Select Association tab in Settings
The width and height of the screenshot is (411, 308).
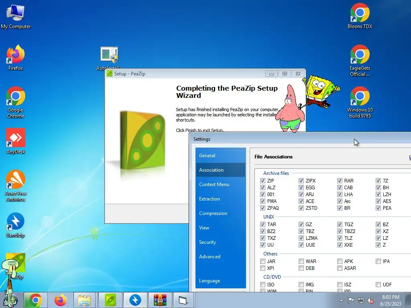220,170
